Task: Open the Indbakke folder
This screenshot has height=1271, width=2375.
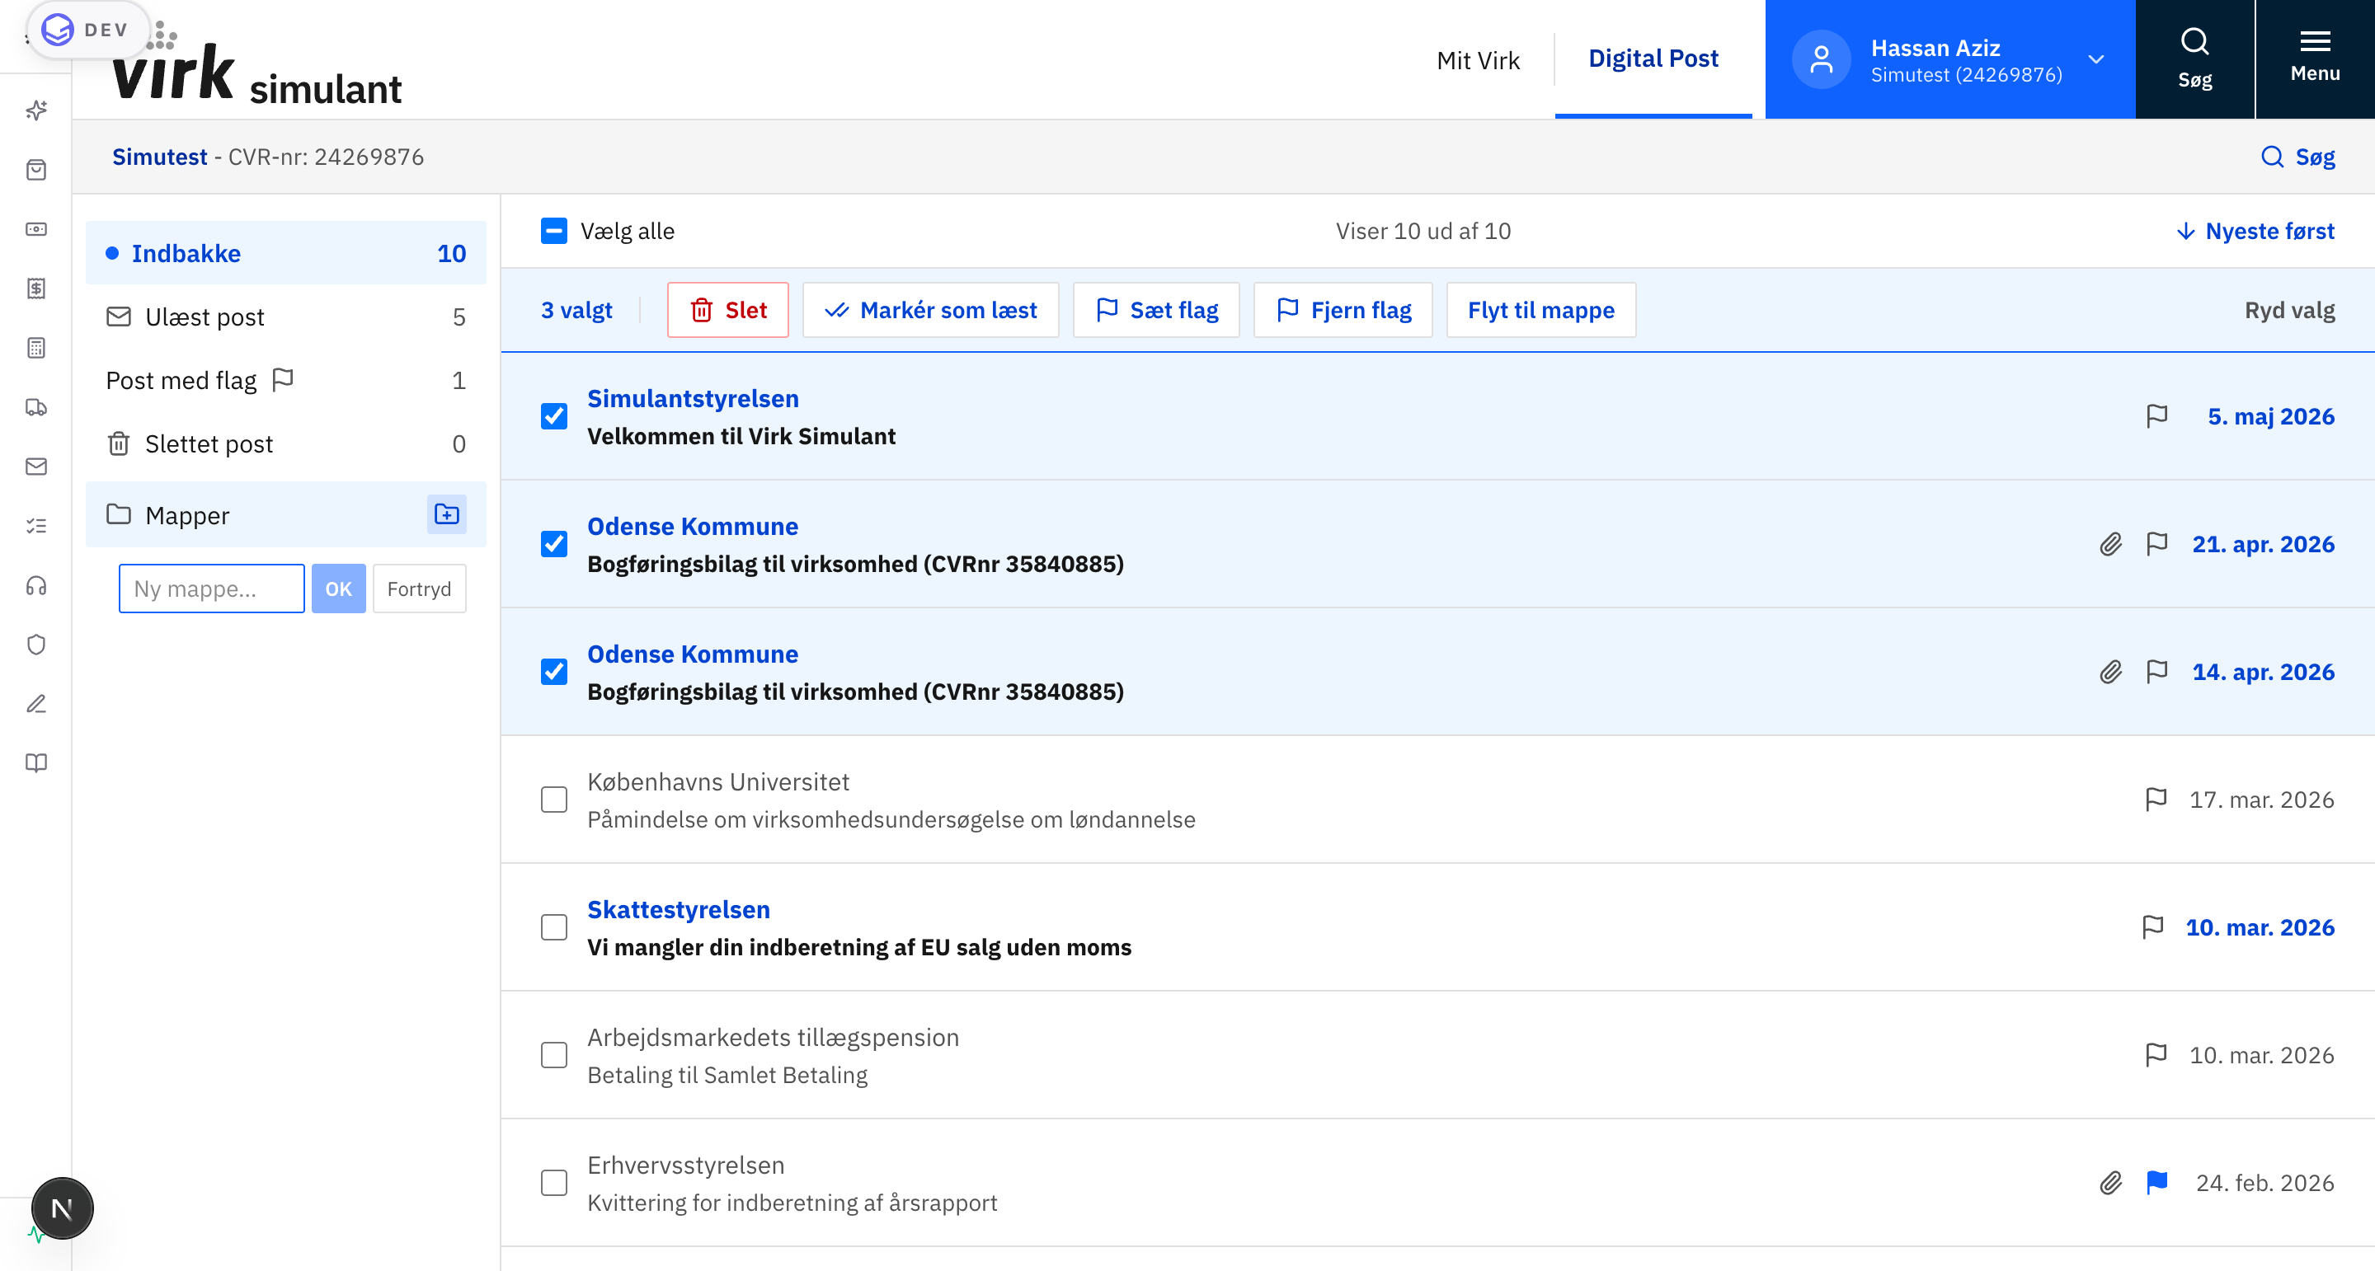Action: coord(286,252)
